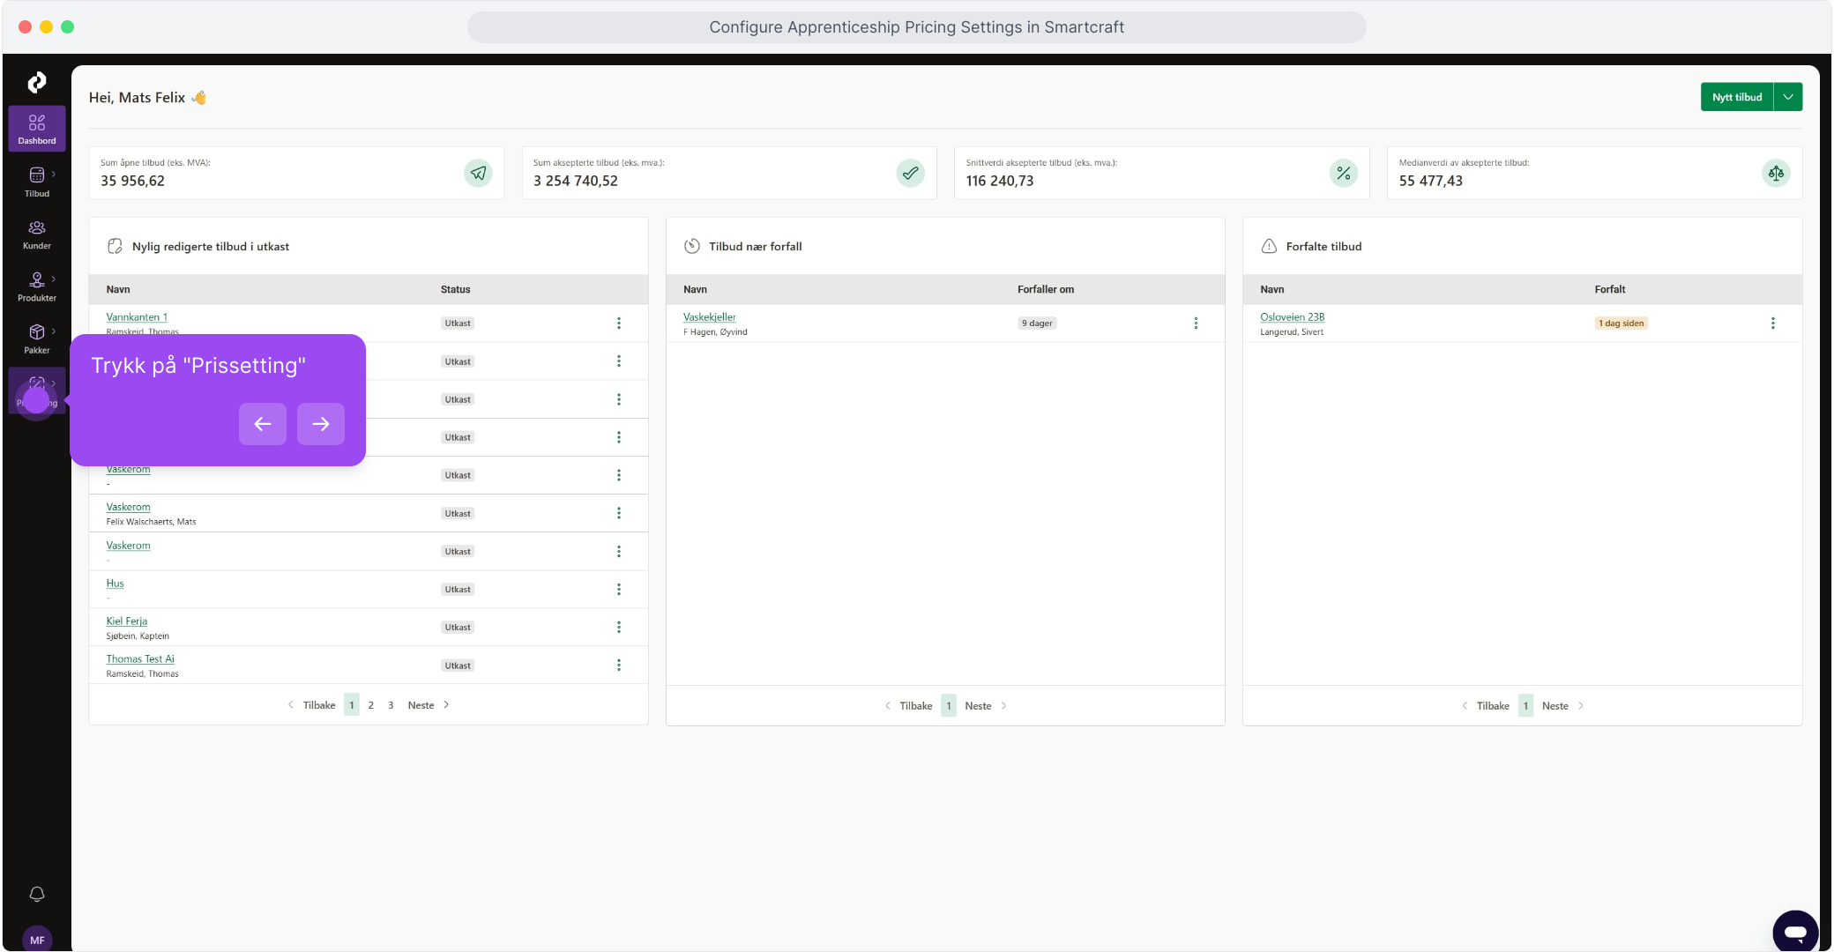Click the 1 dag siden badge
This screenshot has width=1834, height=952.
coord(1622,324)
